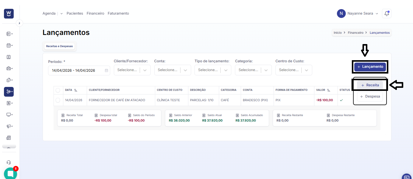Image resolution: width=413 pixels, height=179 pixels.
Task: Click the -R$ 100,00 value in table row
Action: tap(324, 100)
